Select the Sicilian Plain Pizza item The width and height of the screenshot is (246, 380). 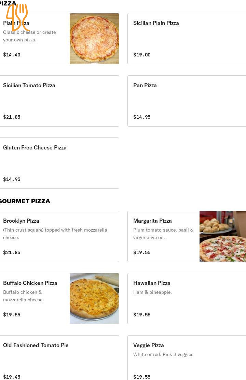coord(156,23)
